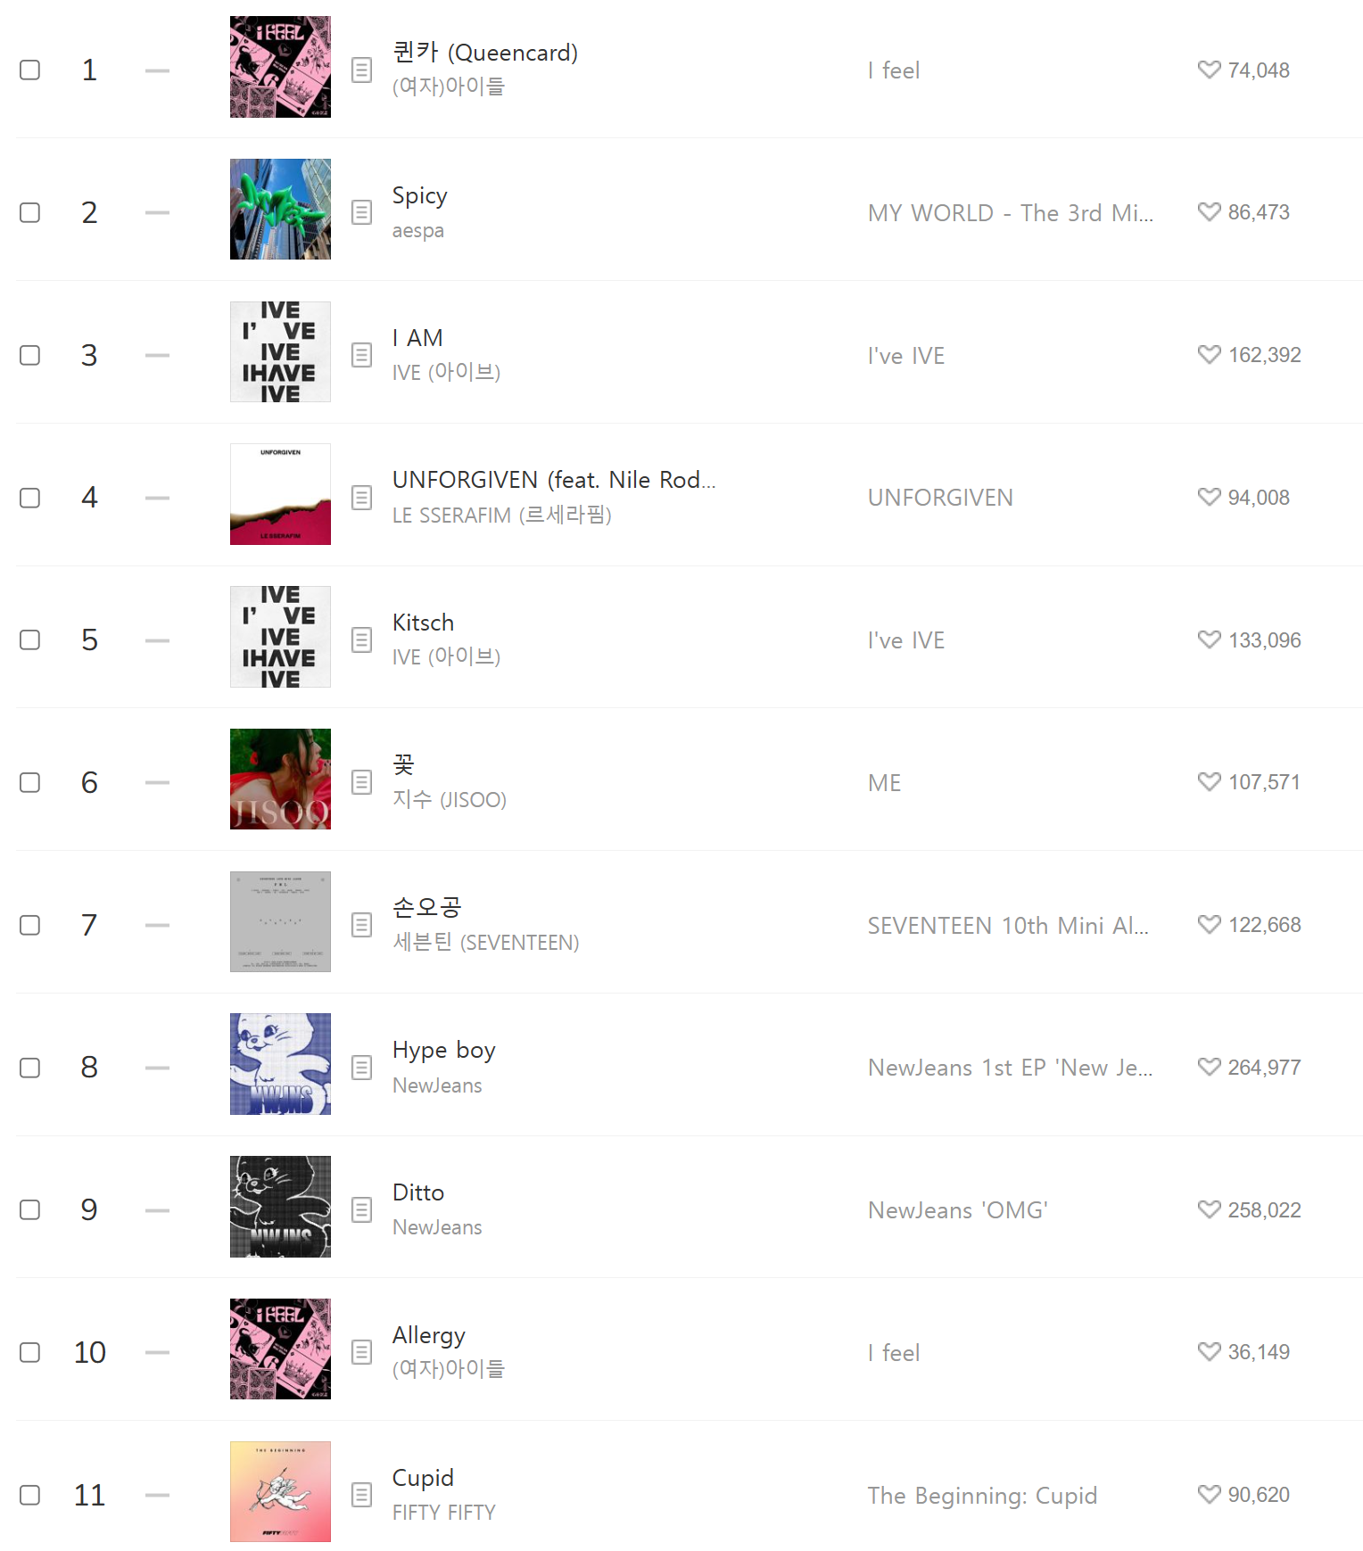Click artist name NewJeans under Hype boy
Screen dimensions: 1363x1551
pyautogui.click(x=437, y=1085)
